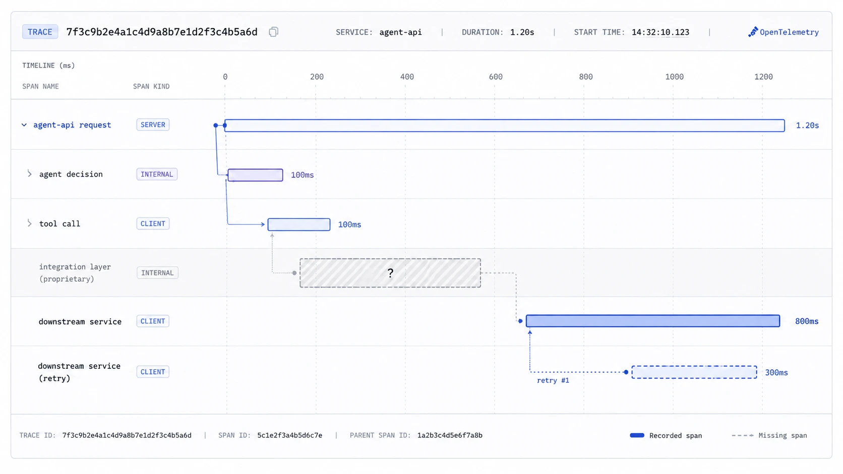
Task: Click the 300ms duration label
Action: click(x=776, y=373)
